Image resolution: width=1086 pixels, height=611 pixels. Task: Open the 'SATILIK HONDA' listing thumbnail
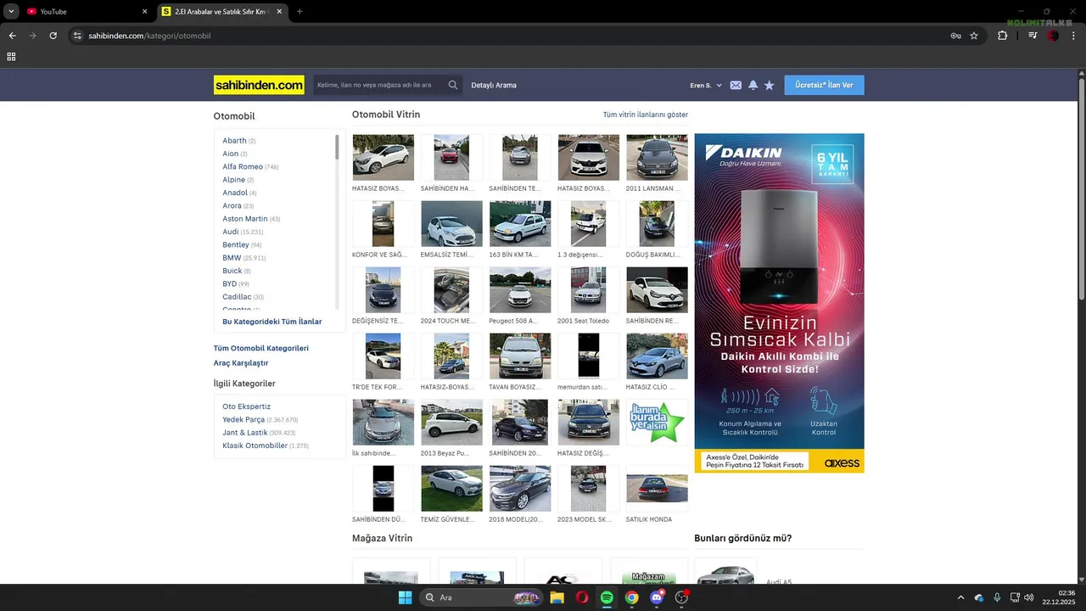point(657,489)
